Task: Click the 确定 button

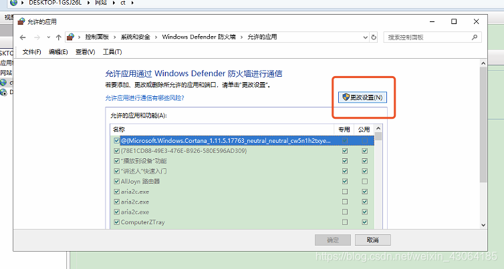Action: pos(333,240)
